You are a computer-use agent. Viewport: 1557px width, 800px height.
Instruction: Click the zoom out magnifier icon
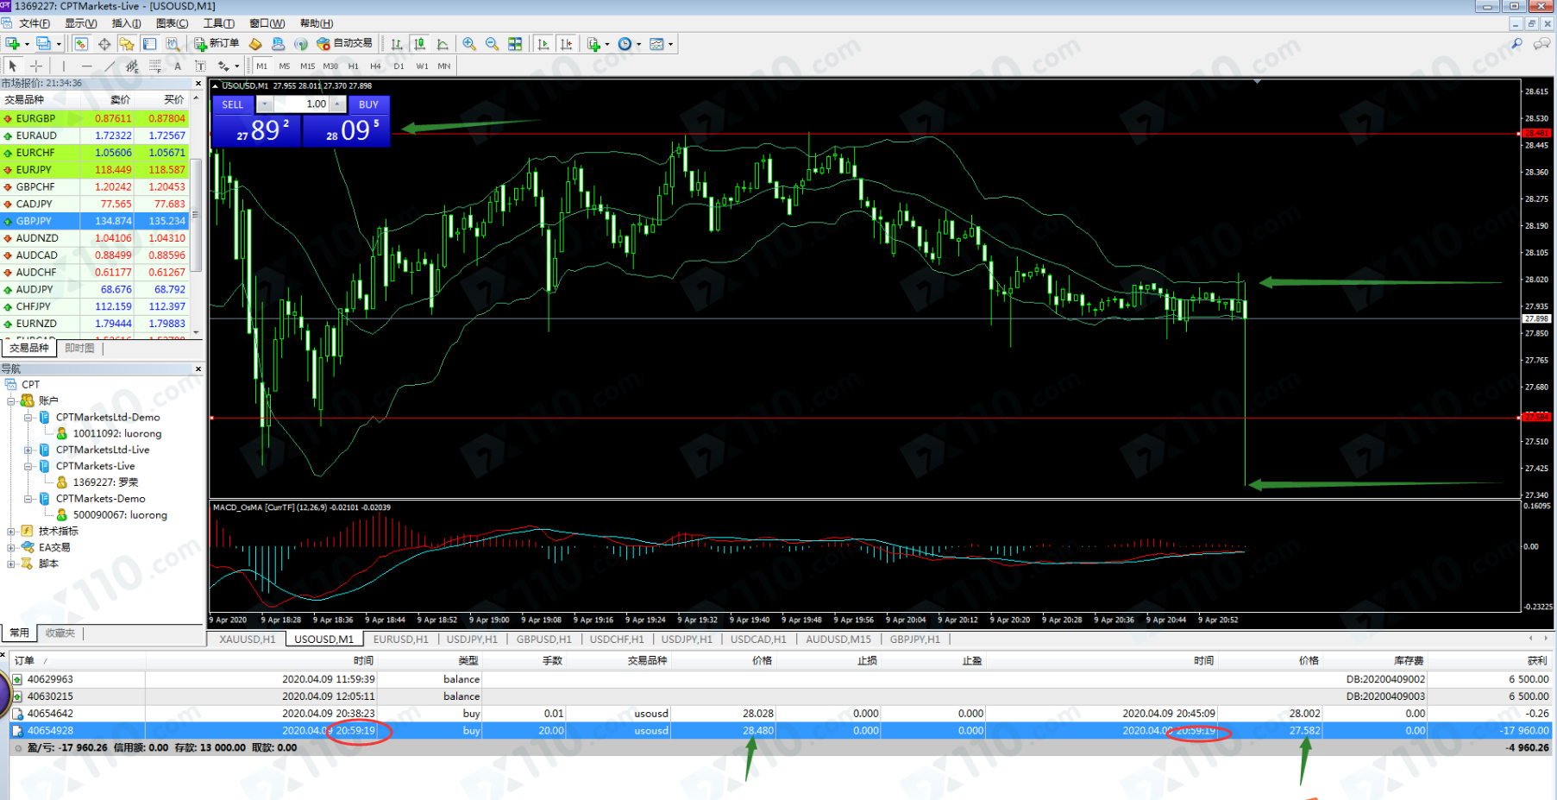492,43
